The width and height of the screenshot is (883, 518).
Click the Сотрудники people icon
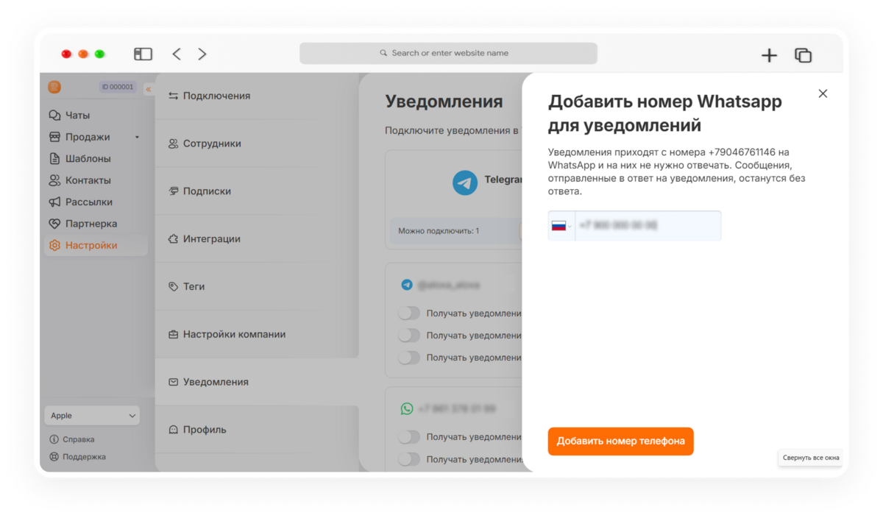pyautogui.click(x=174, y=143)
